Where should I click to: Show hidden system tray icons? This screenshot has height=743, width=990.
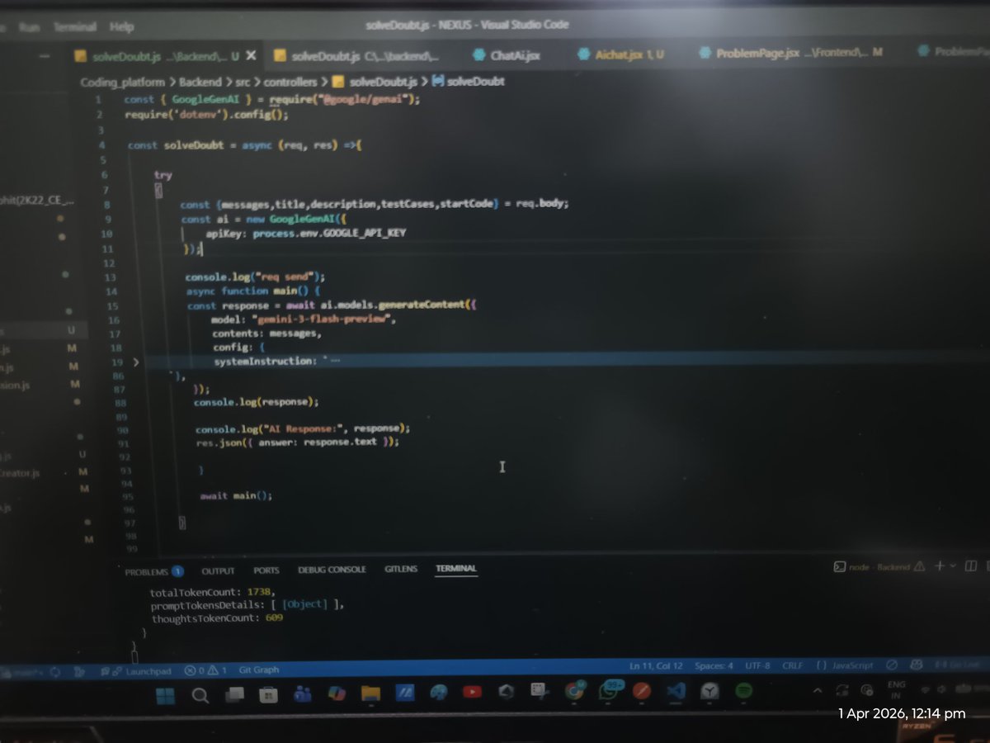pos(818,690)
